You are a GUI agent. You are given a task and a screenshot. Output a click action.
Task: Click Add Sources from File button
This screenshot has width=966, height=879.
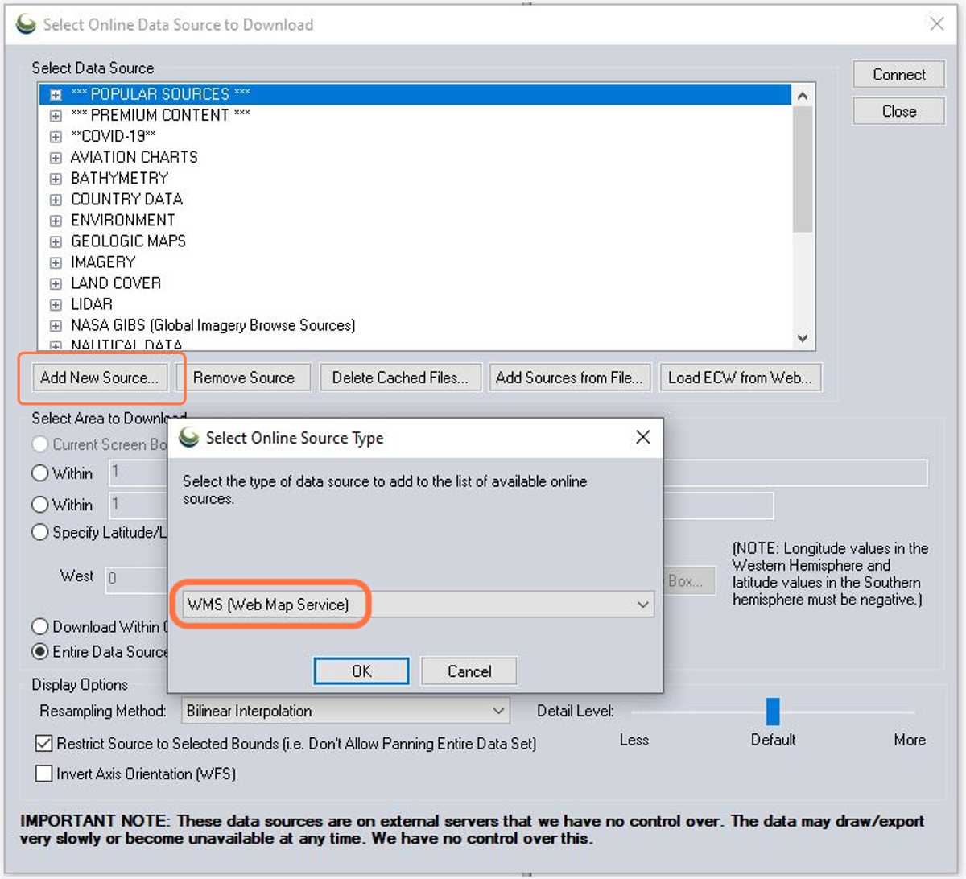click(x=569, y=378)
